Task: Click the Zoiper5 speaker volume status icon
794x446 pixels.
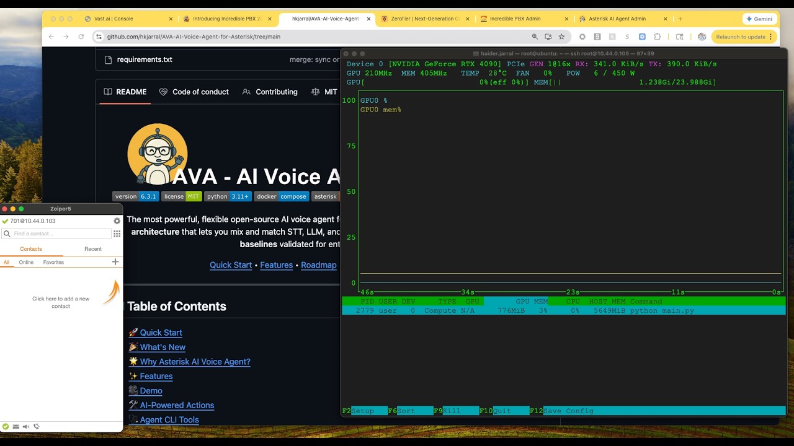Action: click(26, 426)
